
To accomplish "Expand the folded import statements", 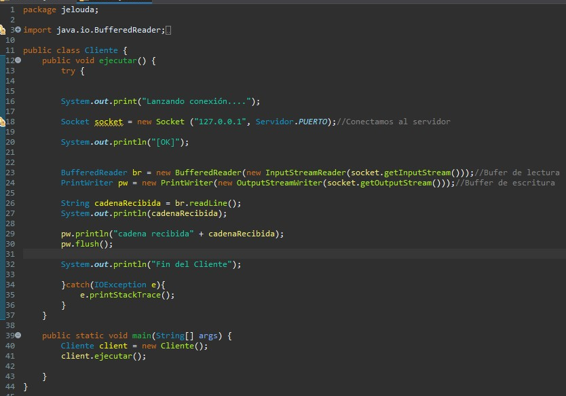I will click(x=18, y=30).
